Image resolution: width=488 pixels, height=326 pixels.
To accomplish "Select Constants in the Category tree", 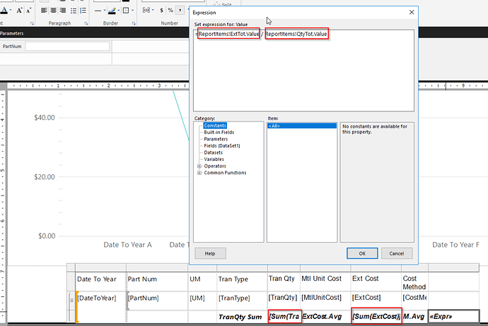I will 215,126.
